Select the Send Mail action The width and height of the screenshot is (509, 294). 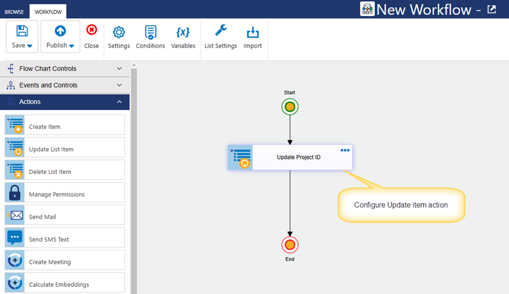tap(64, 215)
